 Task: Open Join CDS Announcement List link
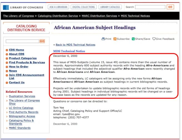[27, 76]
